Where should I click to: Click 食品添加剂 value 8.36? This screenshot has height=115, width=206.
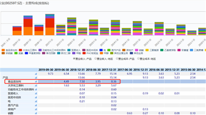114,82
